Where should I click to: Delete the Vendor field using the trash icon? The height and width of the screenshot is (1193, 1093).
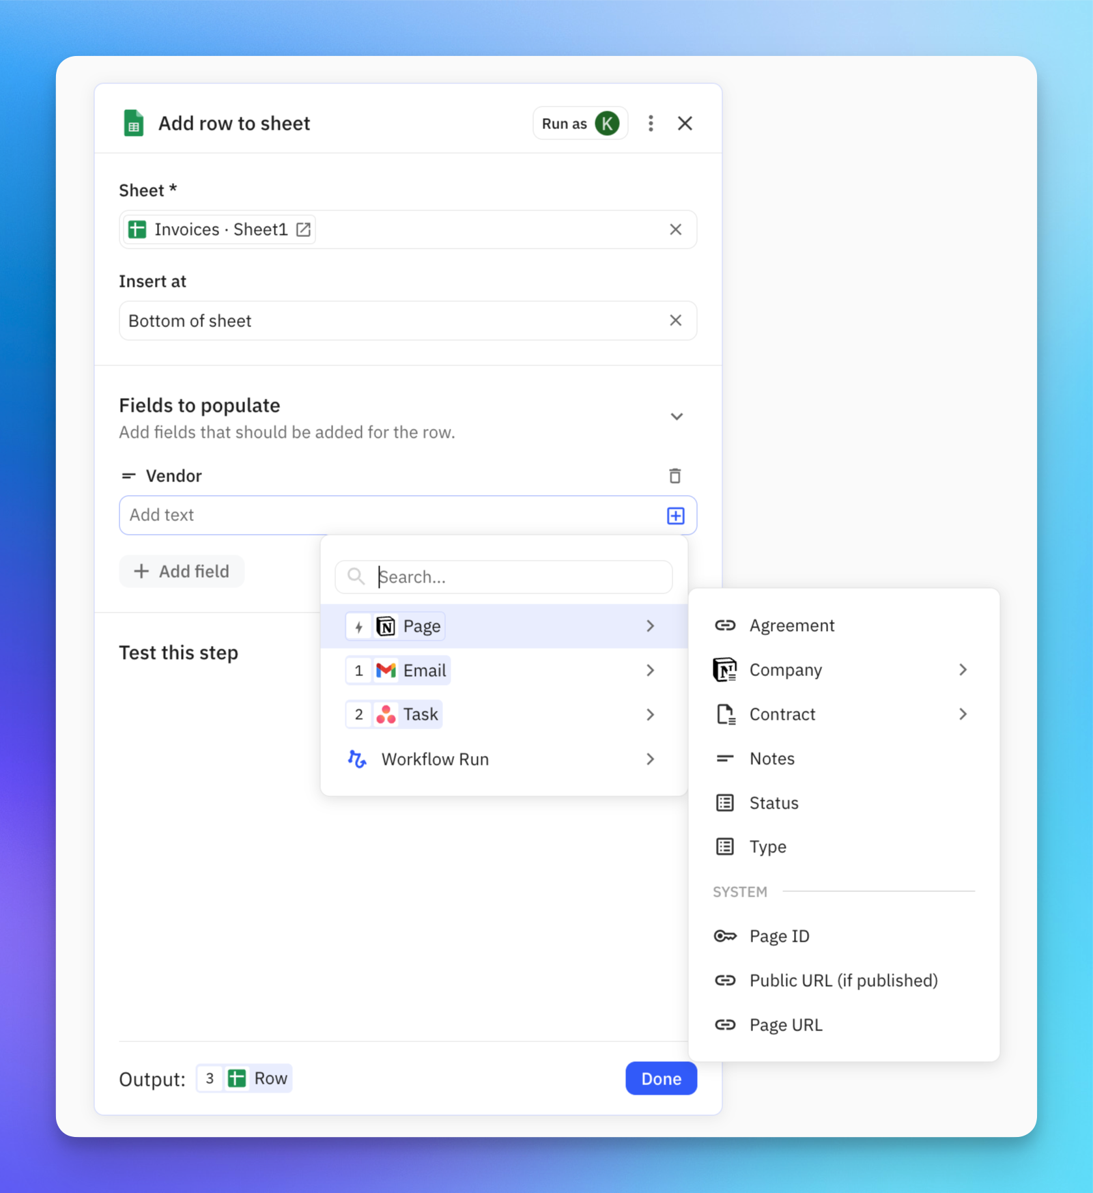pyautogui.click(x=675, y=475)
